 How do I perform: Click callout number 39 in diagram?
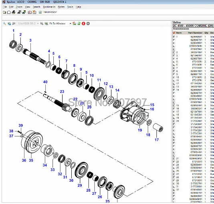coord(21,125)
